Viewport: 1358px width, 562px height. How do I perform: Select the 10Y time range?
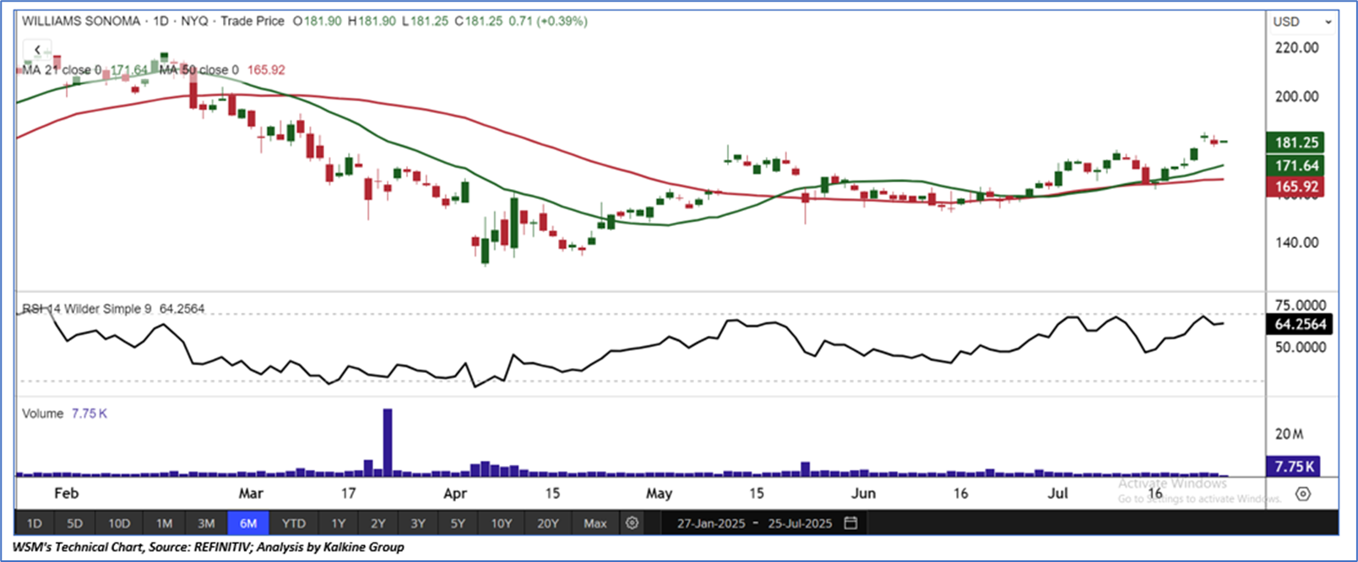(502, 523)
